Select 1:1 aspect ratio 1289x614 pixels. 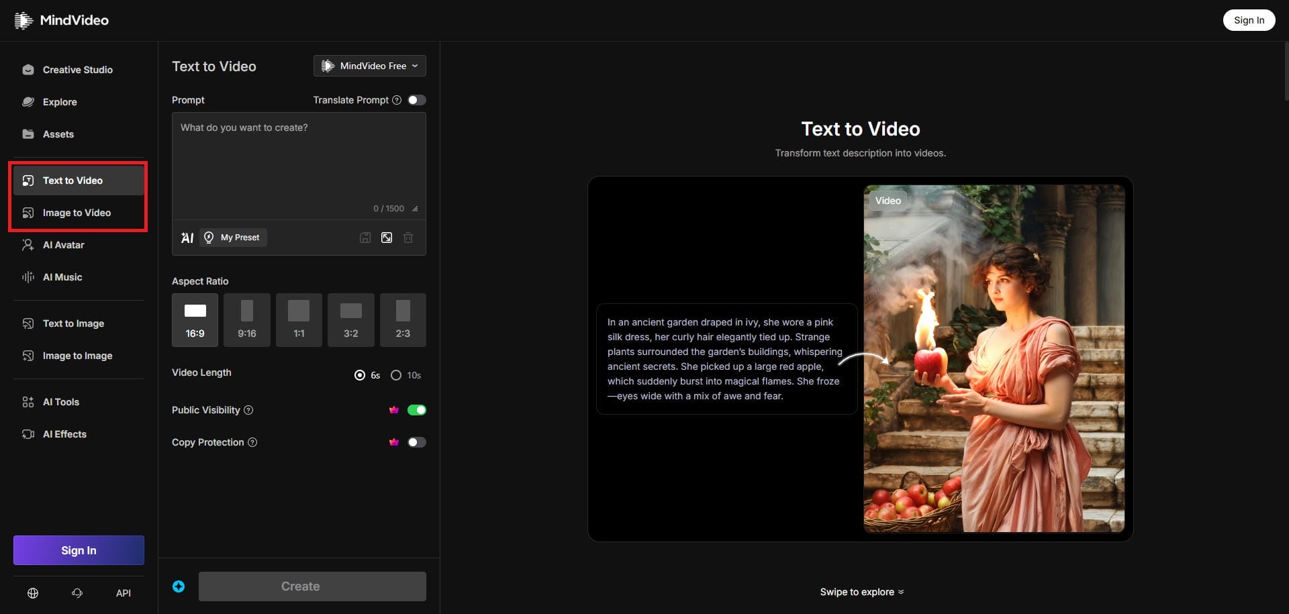(299, 320)
